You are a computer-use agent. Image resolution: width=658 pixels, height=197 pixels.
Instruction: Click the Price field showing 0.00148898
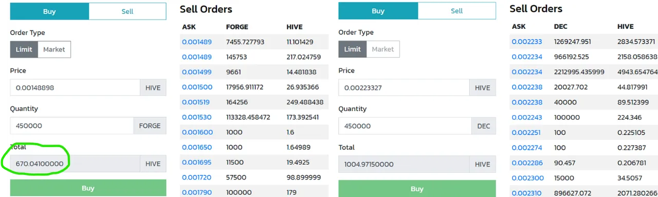75,87
